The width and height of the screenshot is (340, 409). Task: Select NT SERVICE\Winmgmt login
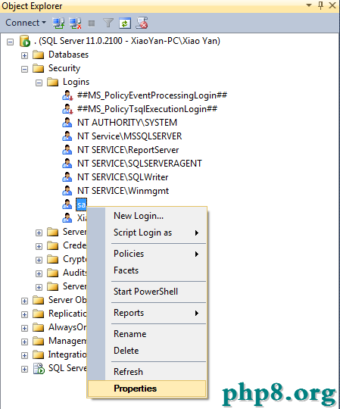(123, 191)
